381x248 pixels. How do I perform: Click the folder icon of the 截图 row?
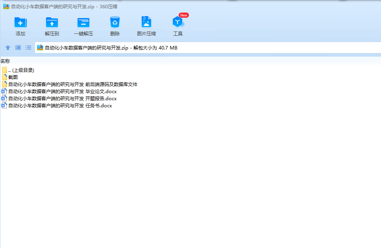click(x=4, y=77)
